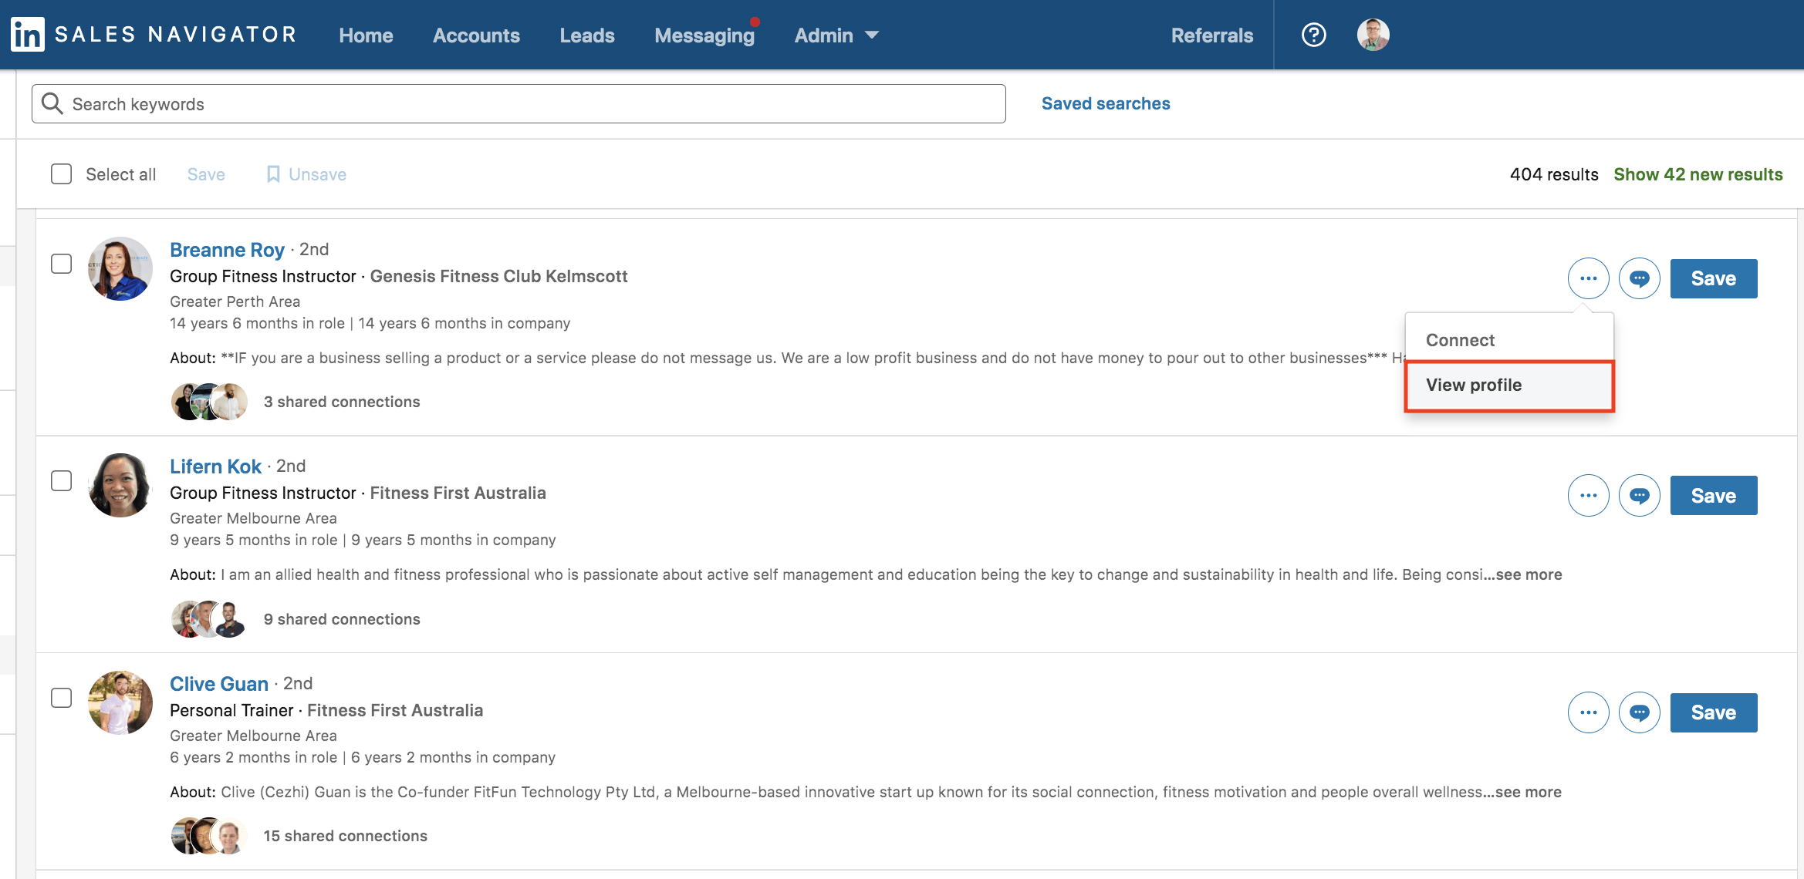Screen dimensions: 1804x879
Task: Click the LinkedIn logo icon
Action: tap(28, 35)
